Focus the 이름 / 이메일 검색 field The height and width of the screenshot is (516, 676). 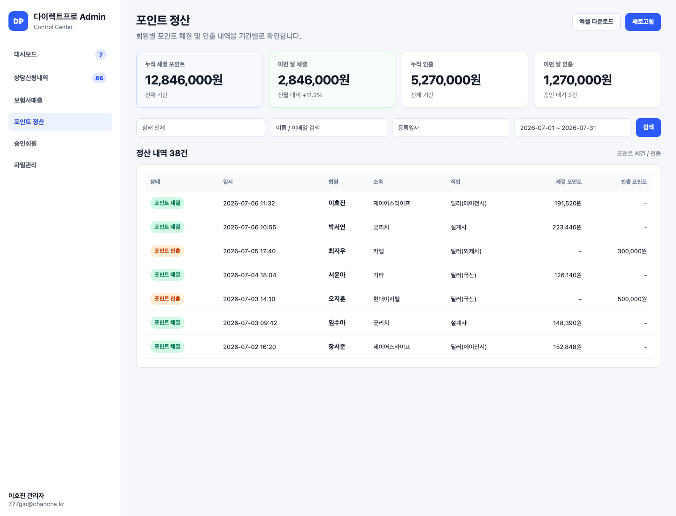point(329,128)
